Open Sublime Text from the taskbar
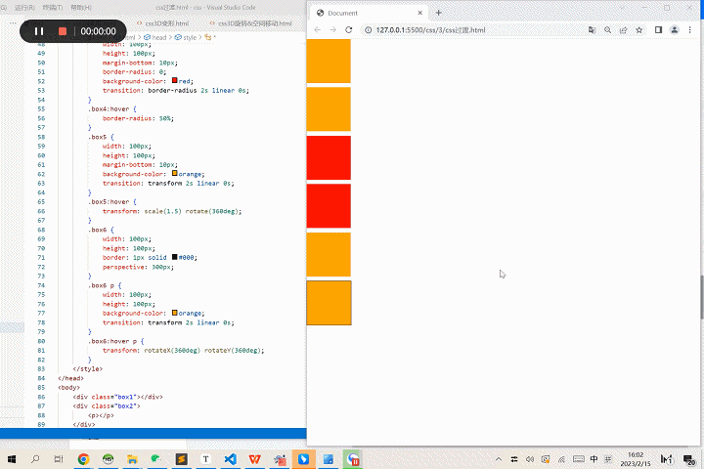This screenshot has width=704, height=469. pos(182,459)
